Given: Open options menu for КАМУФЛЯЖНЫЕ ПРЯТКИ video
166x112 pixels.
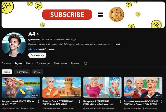Looking at the screenshot, I should (x=161, y=102).
